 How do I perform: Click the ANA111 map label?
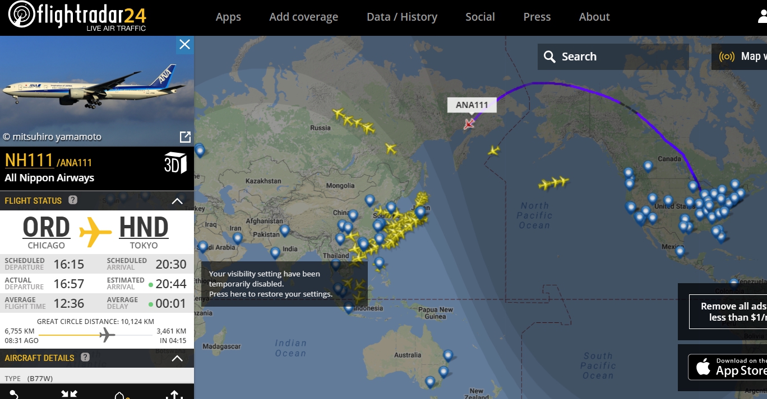tap(472, 105)
